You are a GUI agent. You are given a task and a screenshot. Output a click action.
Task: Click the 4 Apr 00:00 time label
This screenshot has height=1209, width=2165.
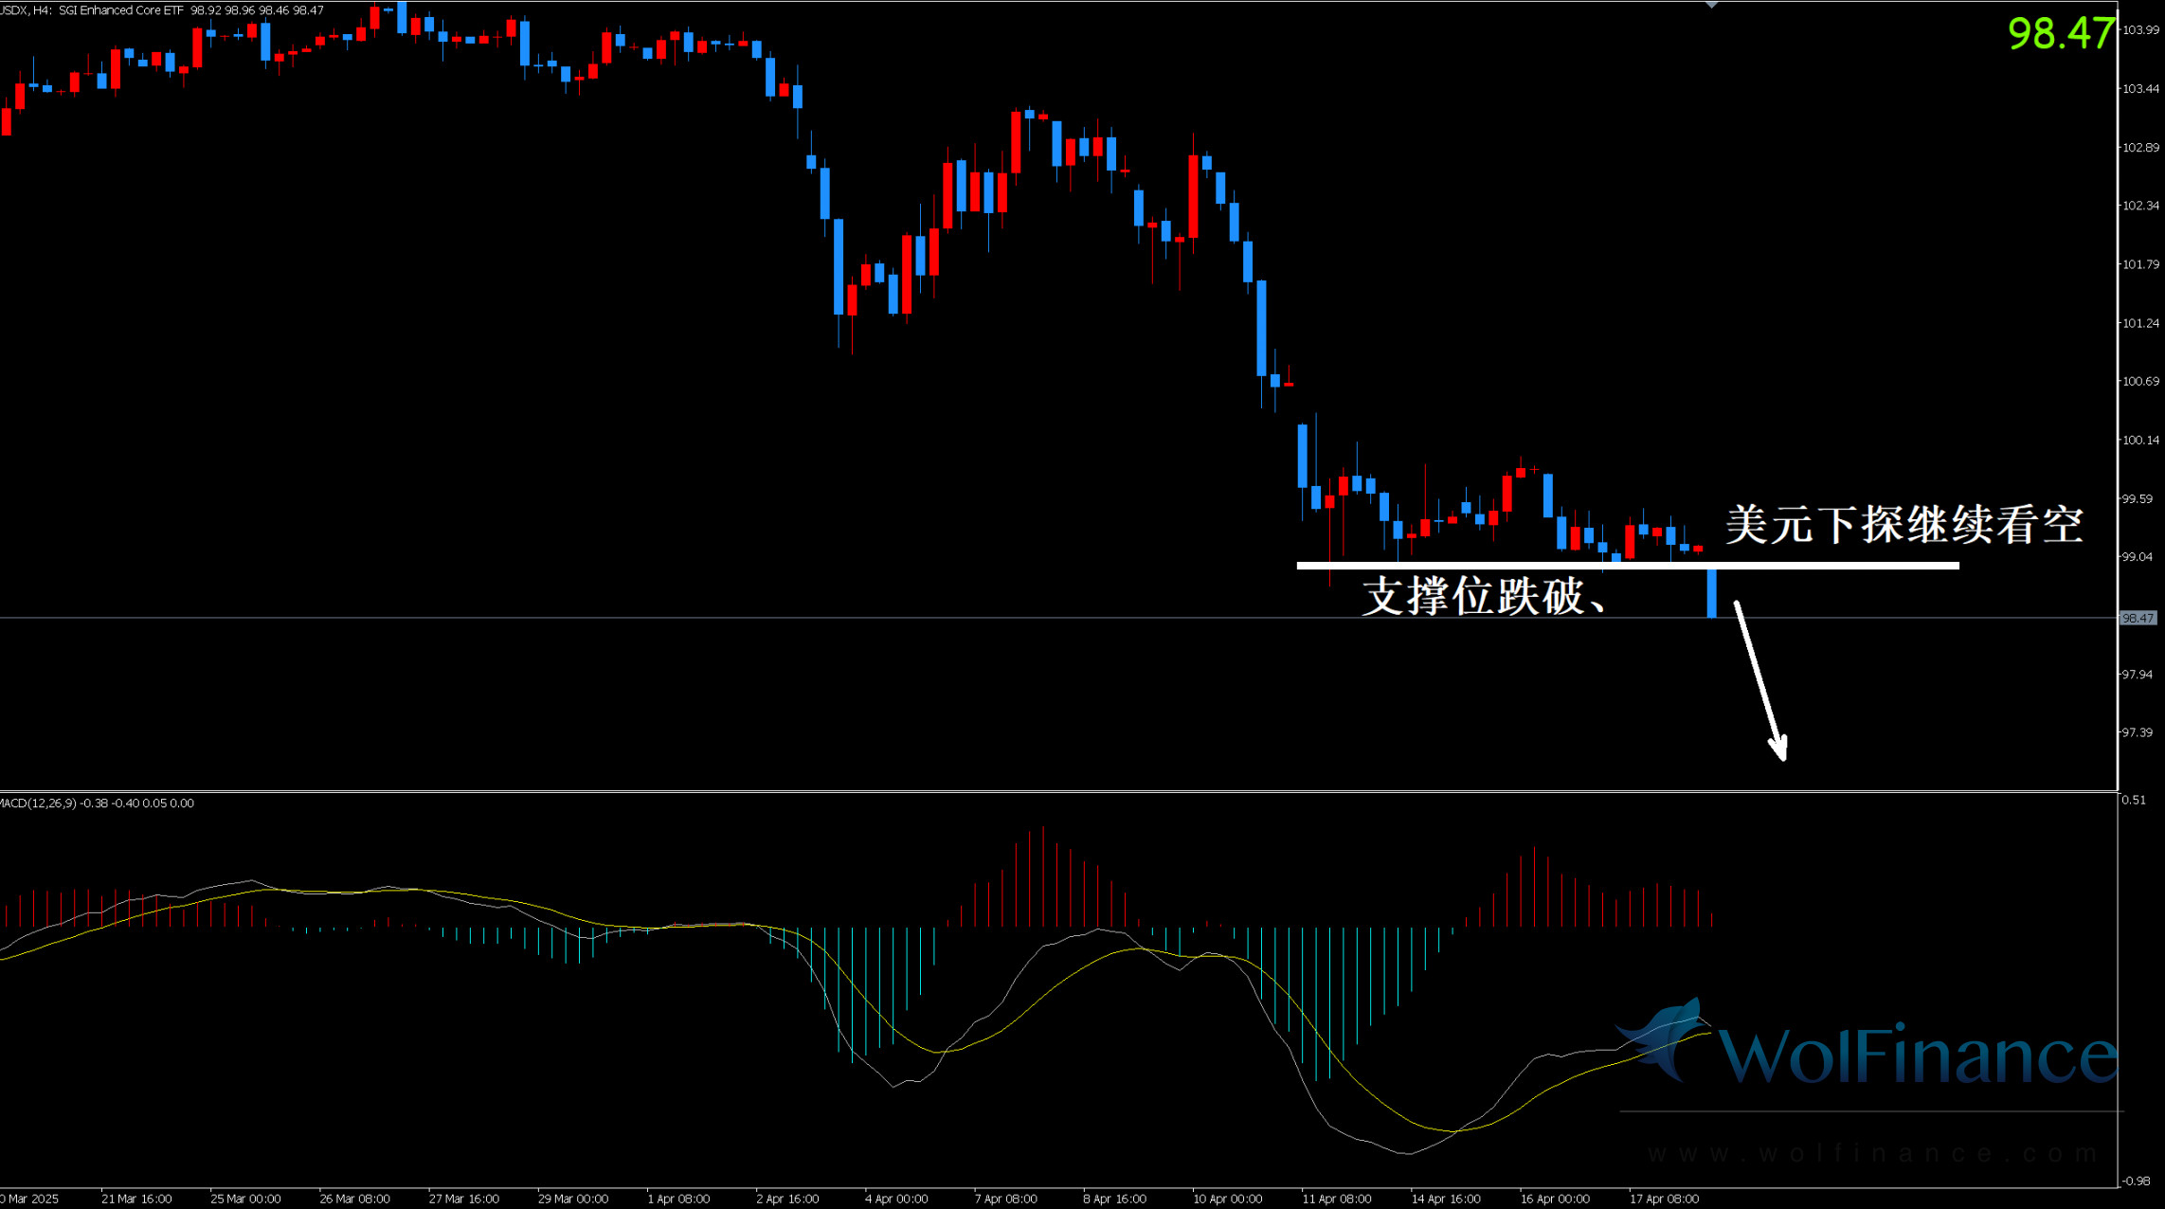[896, 1199]
